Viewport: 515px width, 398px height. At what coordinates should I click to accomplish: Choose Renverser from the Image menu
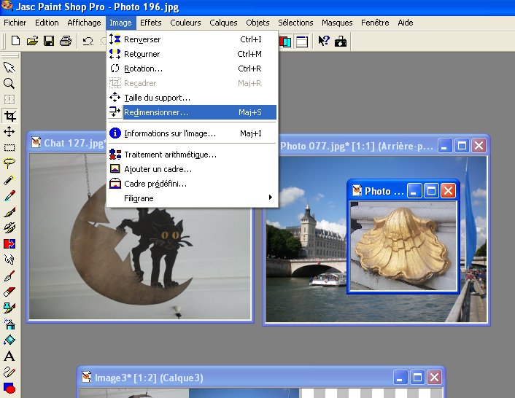(193, 39)
